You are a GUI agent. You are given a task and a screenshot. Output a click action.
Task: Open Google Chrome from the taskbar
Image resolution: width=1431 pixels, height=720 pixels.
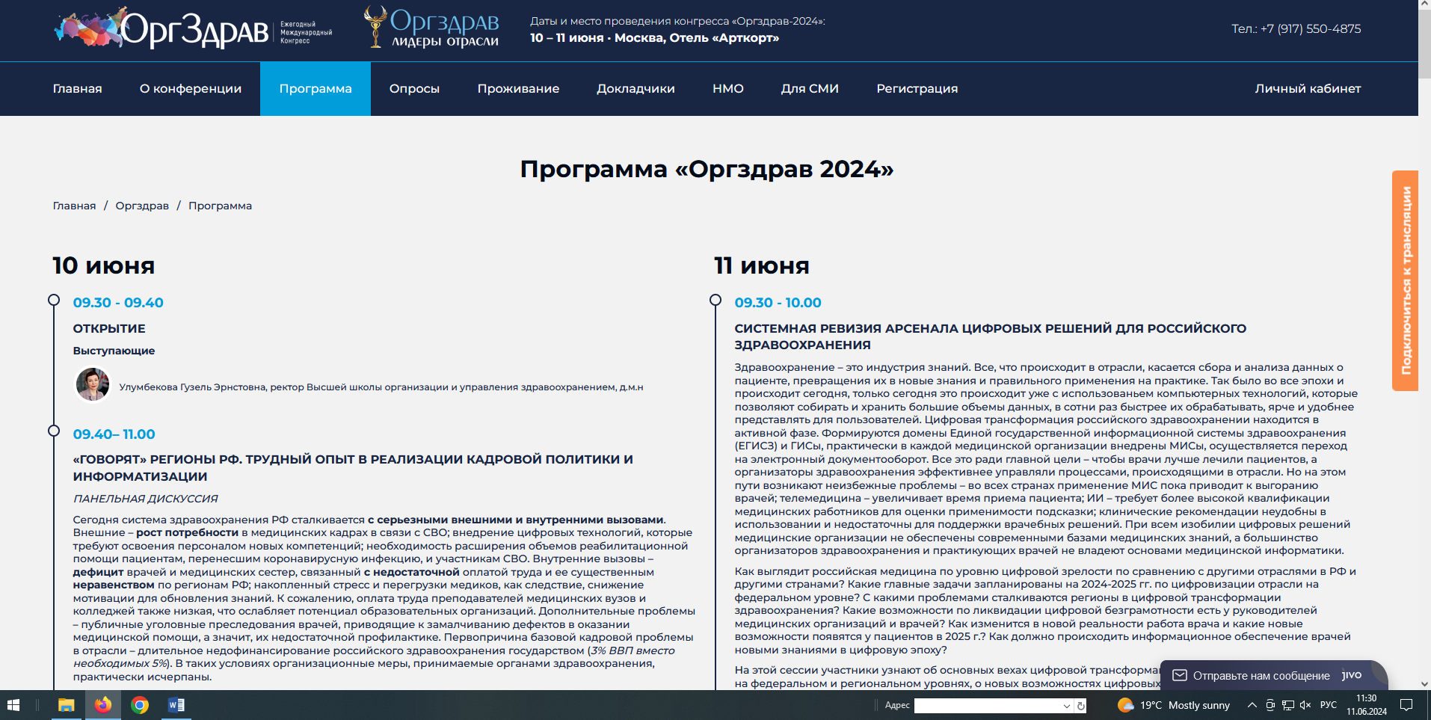(139, 705)
